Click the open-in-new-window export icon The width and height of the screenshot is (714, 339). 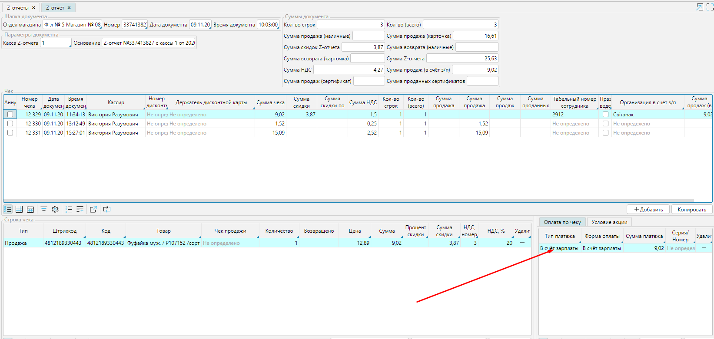click(x=93, y=209)
